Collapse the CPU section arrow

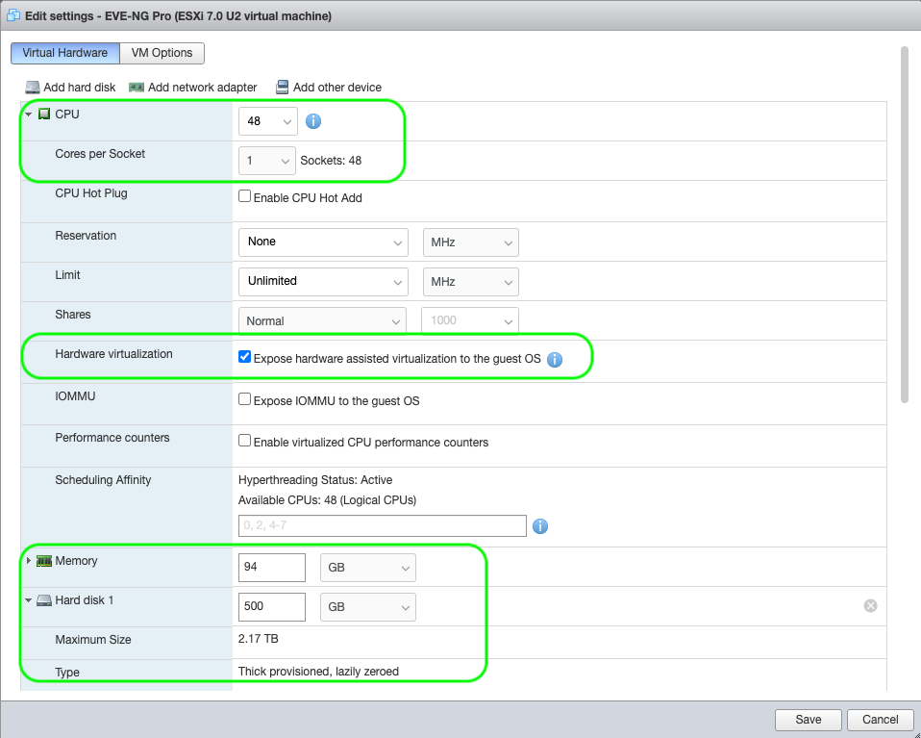[x=28, y=115]
